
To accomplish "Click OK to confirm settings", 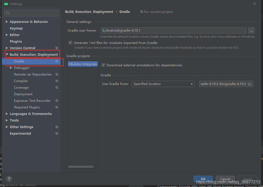I will (x=203, y=179).
